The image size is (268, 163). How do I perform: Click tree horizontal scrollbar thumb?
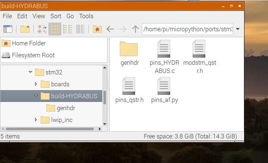tap(50, 129)
